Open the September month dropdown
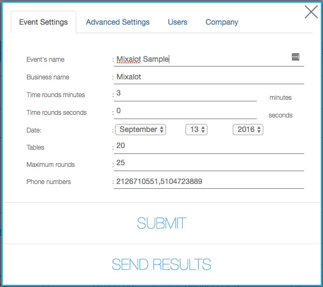The height and width of the screenshot is (287, 323). click(x=140, y=129)
